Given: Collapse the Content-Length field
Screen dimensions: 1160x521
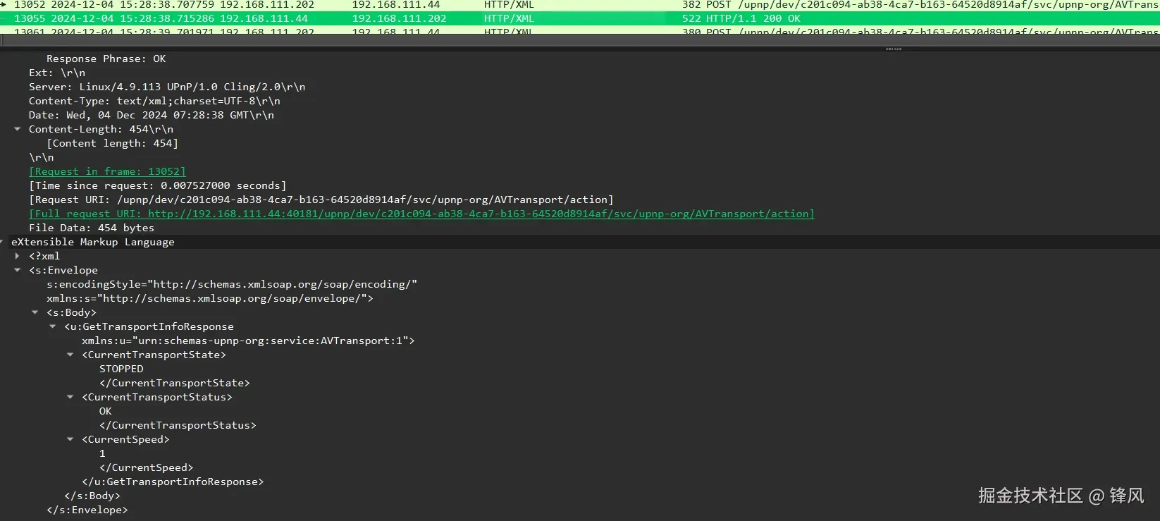Looking at the screenshot, I should [x=17, y=129].
